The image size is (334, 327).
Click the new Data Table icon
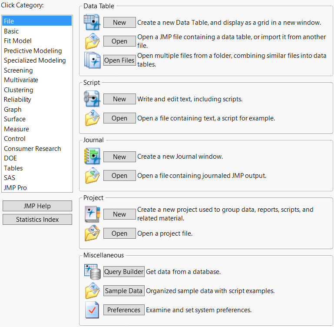92,22
